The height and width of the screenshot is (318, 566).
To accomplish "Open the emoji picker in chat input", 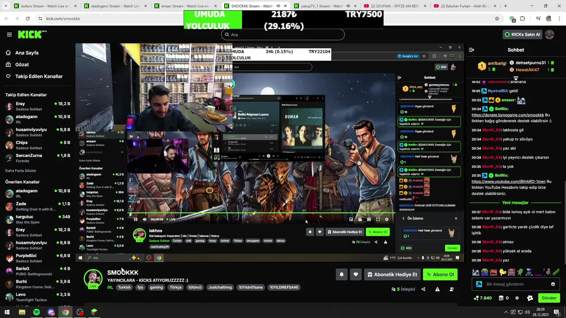I will pos(553,284).
